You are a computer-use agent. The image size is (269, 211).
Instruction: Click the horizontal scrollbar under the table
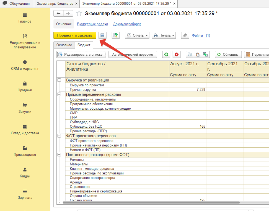tap(151, 202)
